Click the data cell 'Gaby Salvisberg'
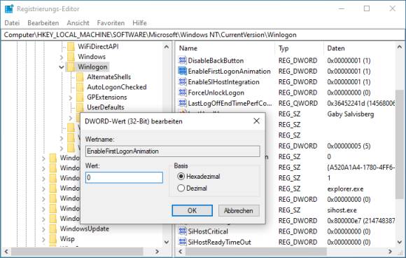406x258 pixels. pos(351,114)
